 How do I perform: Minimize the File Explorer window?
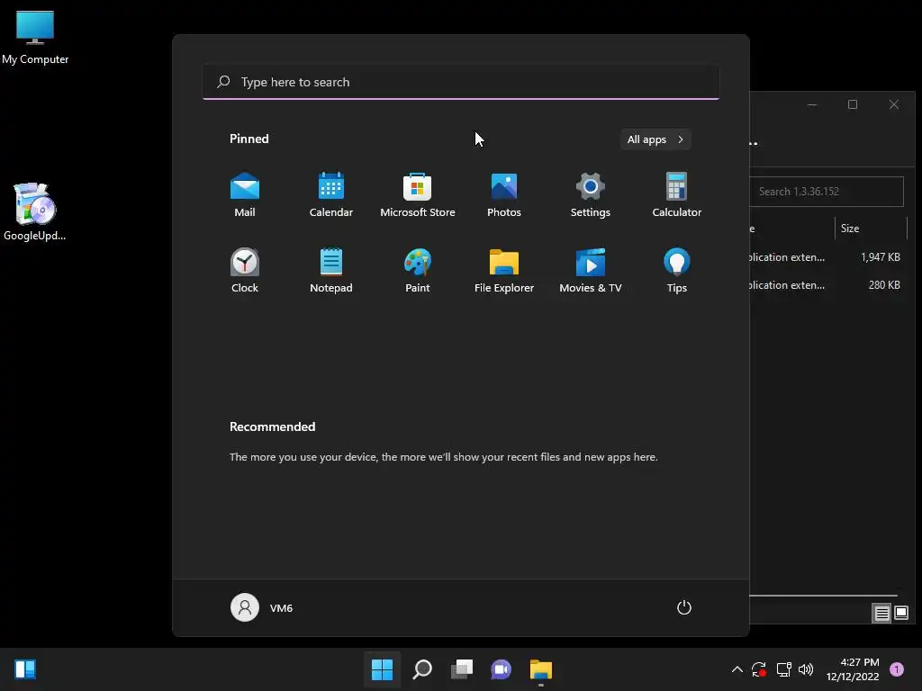point(812,104)
